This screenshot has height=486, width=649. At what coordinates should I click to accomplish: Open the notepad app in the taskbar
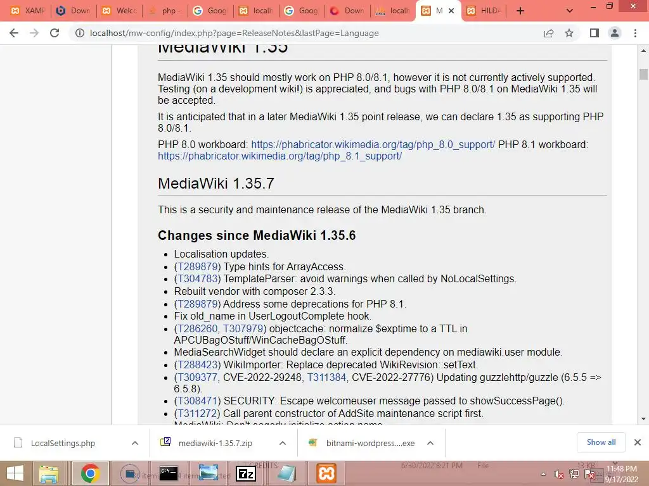[x=286, y=473]
